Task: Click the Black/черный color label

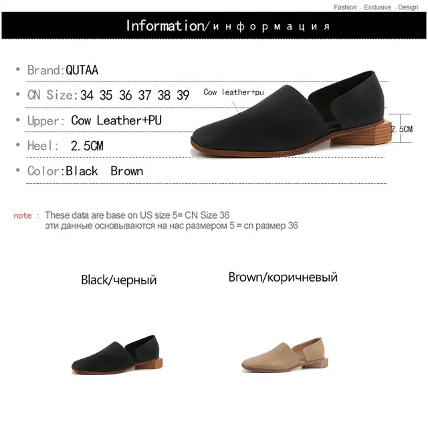Action: click(x=119, y=280)
